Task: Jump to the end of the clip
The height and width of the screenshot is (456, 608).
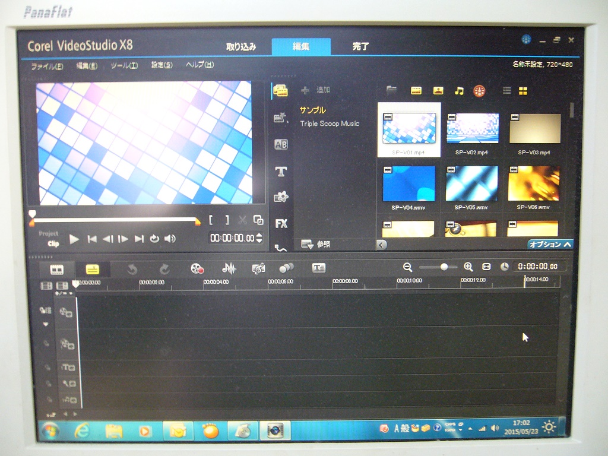Action: coord(139,239)
